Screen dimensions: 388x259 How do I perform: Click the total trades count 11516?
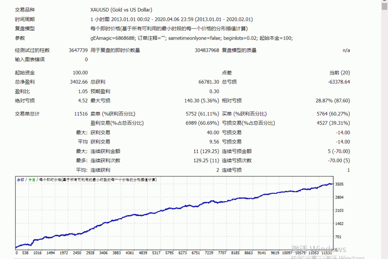coord(81,114)
